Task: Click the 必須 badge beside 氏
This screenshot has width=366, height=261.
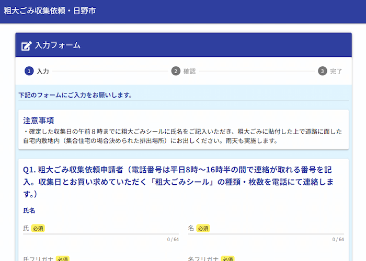Action: point(38,229)
